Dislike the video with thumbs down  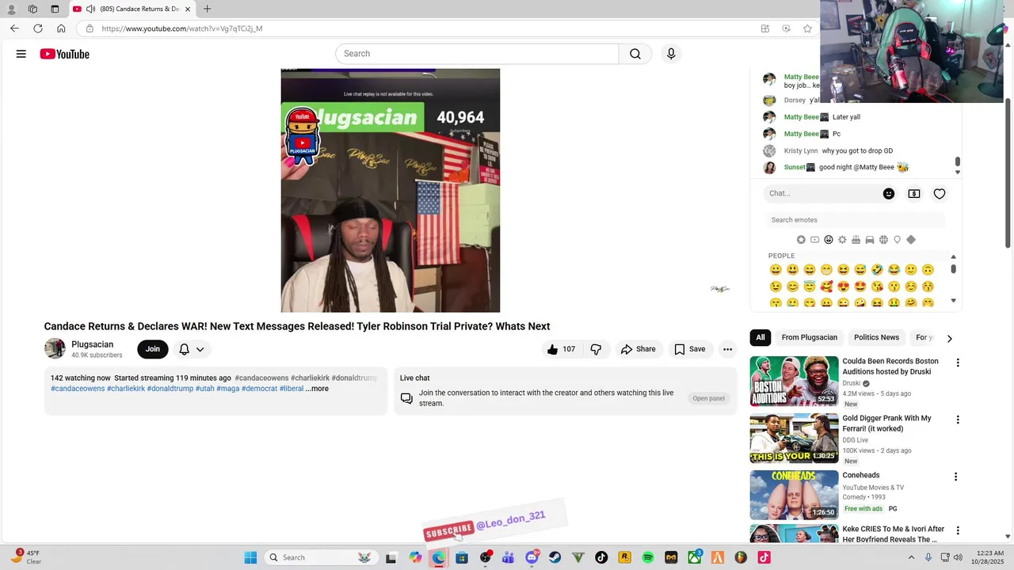coord(596,349)
